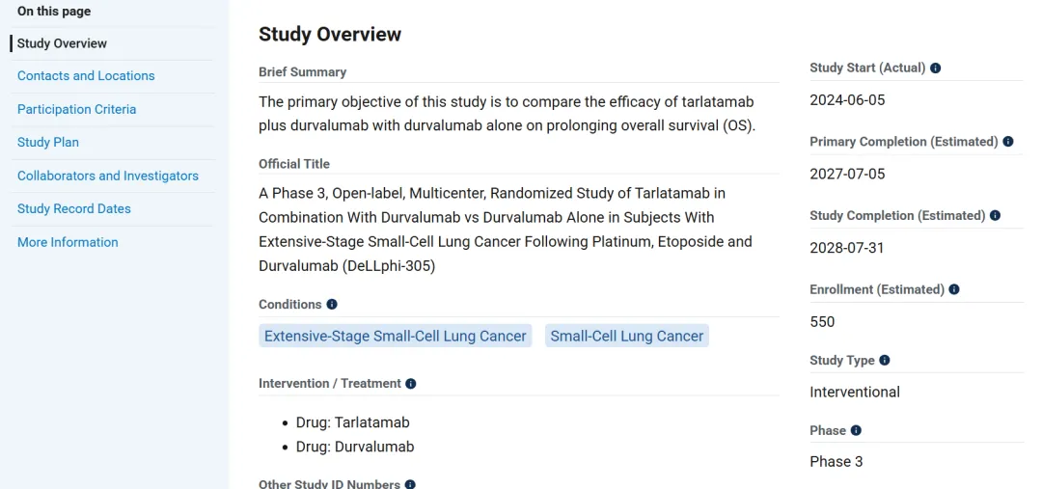Click the Extensive-Stage Small-Cell Lung Cancer tag
1042x489 pixels.
[396, 336]
